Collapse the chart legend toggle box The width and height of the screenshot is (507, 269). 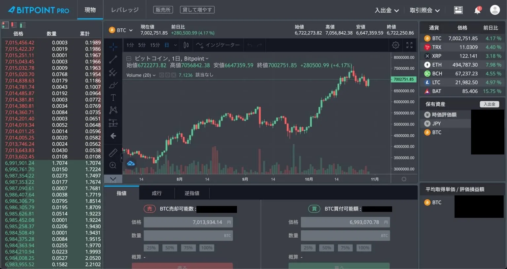point(129,59)
